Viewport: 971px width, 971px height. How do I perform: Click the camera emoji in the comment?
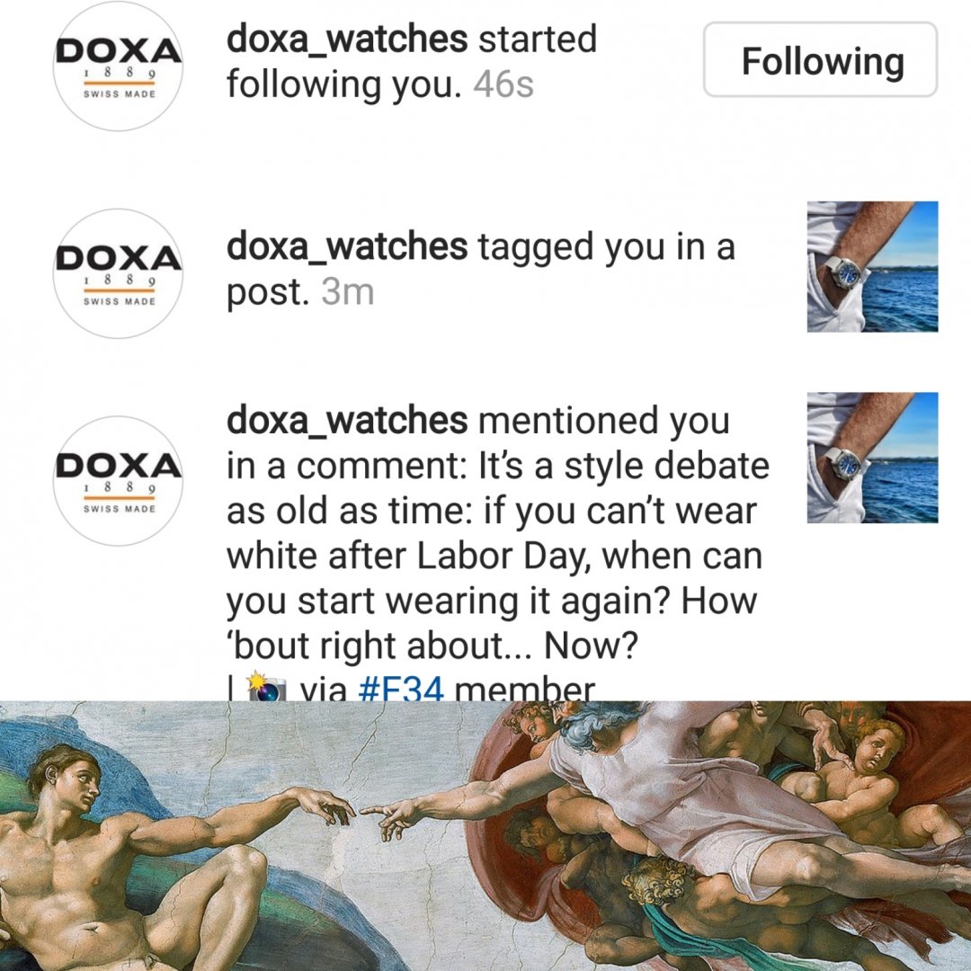pos(266,688)
